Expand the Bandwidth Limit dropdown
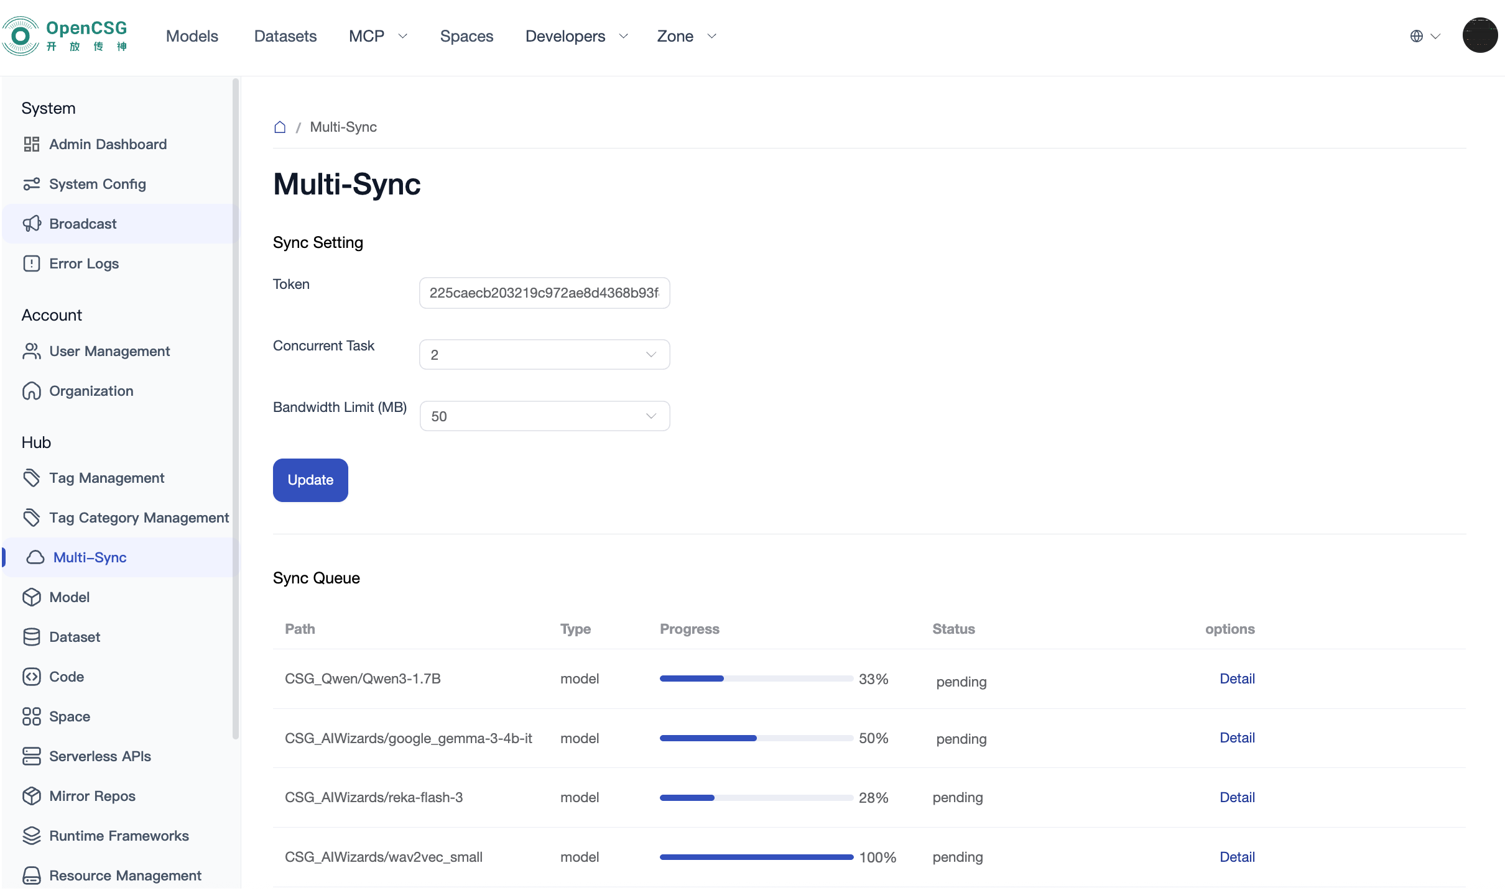Image resolution: width=1505 pixels, height=891 pixels. tap(544, 416)
